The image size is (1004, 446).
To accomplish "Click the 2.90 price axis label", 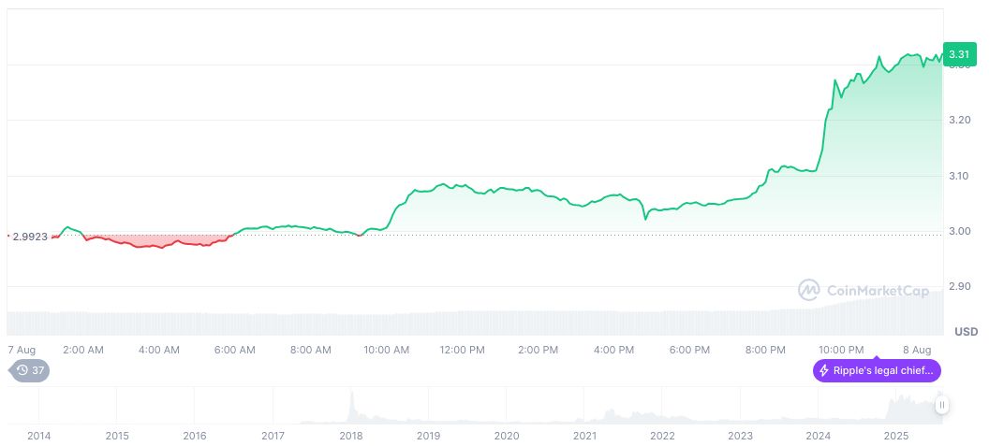I will pos(958,286).
